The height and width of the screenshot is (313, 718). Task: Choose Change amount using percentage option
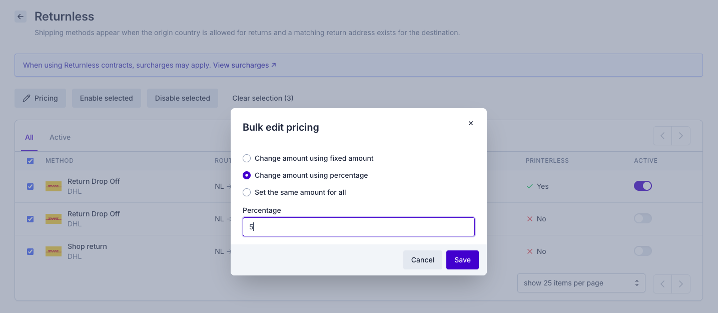click(x=247, y=175)
